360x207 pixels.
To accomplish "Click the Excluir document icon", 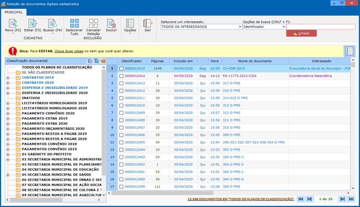I will 112,23.
